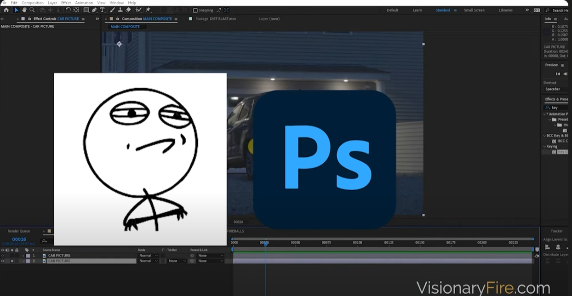Select the Type text tool
The image size is (572, 296).
pyautogui.click(x=103, y=10)
